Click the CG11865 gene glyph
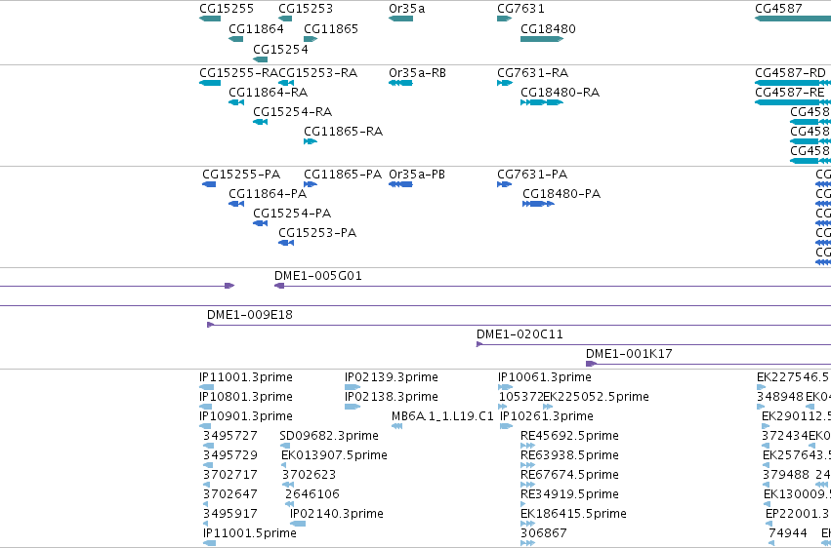831x548 pixels. pos(311,39)
